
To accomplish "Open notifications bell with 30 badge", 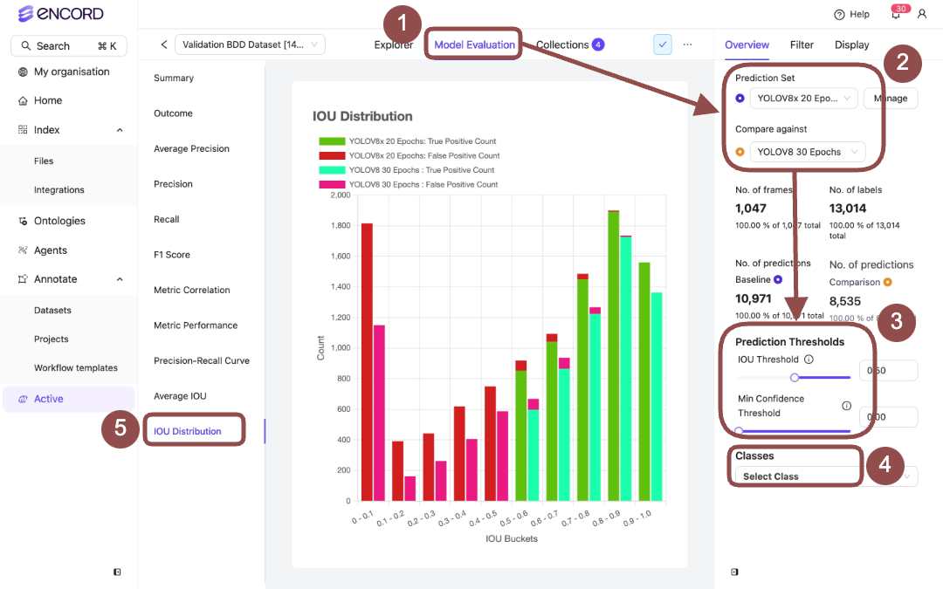I will point(896,14).
